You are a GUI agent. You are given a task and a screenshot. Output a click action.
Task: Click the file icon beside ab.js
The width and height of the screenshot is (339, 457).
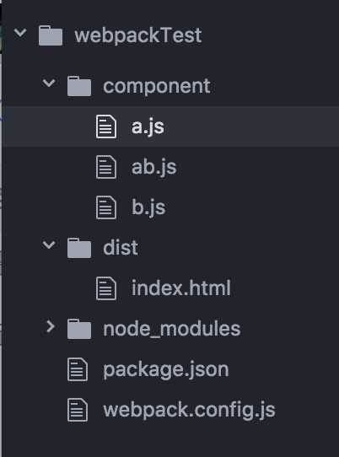[106, 167]
